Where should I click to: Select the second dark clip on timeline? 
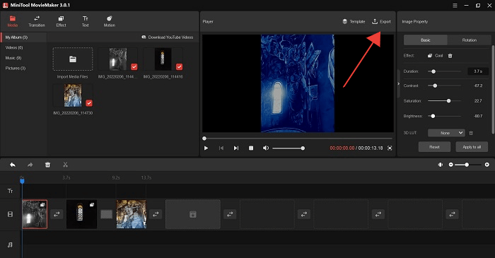[x=81, y=214]
